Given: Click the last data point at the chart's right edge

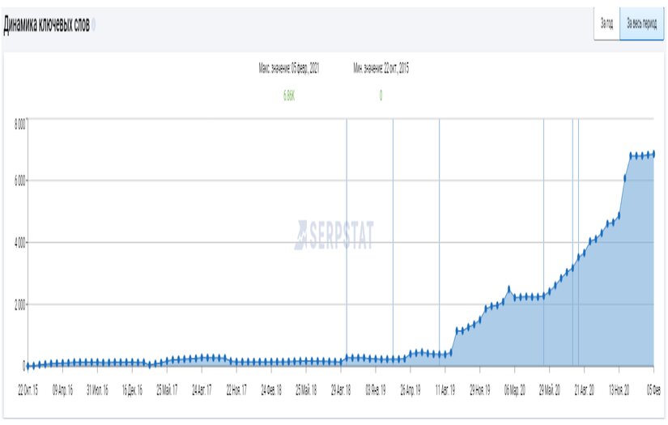Looking at the screenshot, I should (653, 154).
